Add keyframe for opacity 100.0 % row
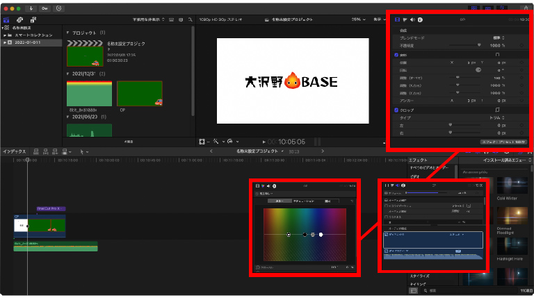This screenshot has height=300, width=534. click(x=521, y=45)
